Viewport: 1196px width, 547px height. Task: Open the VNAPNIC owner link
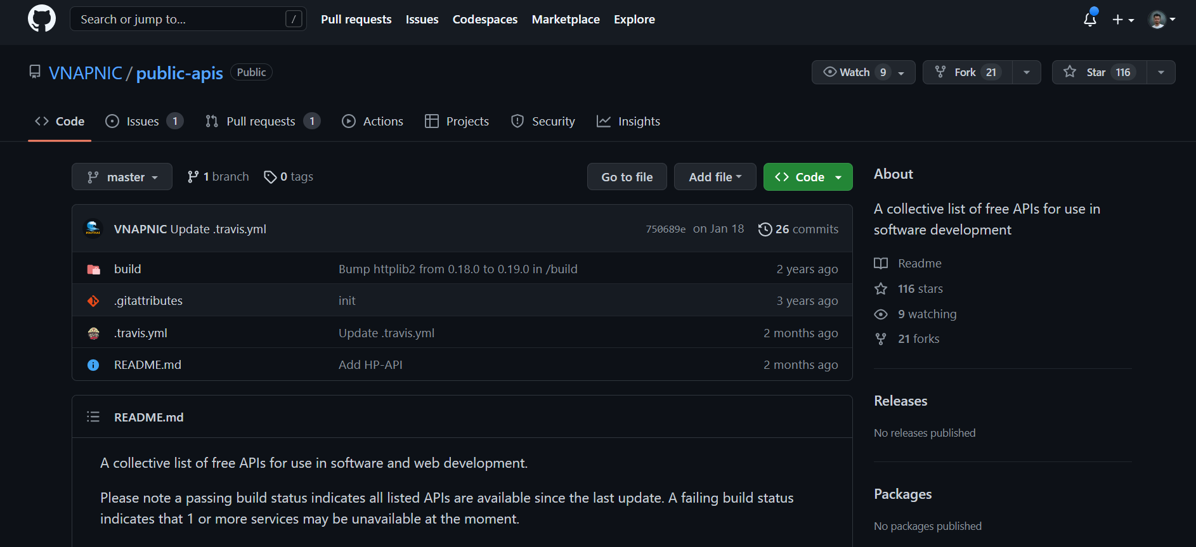86,73
